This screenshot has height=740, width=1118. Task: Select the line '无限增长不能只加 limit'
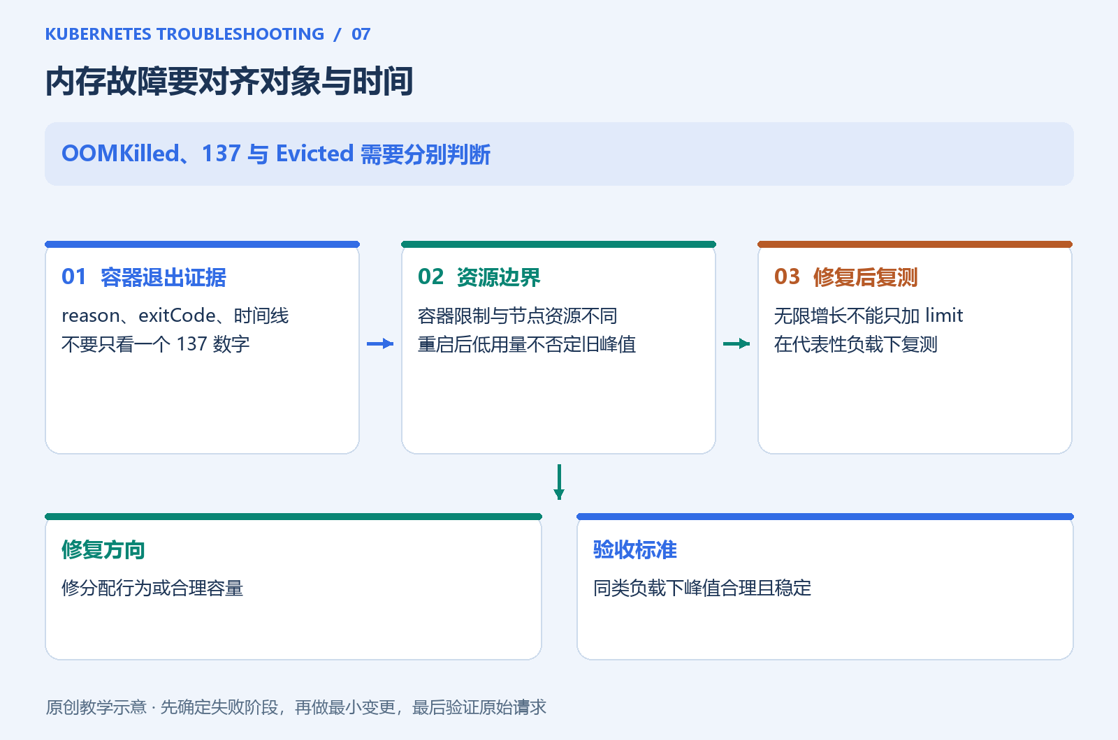tap(869, 316)
